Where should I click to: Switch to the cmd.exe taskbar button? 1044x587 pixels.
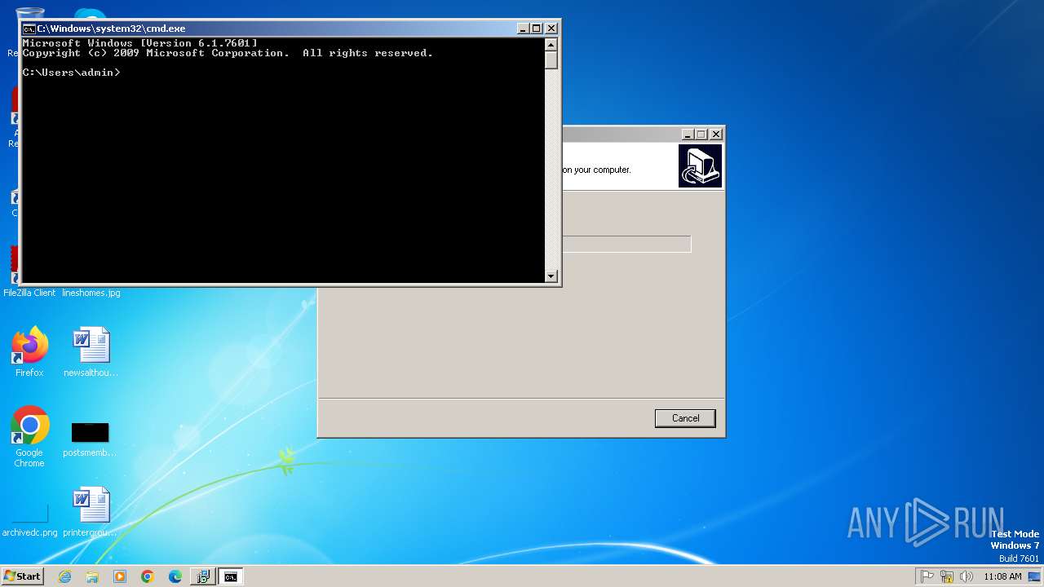click(231, 576)
